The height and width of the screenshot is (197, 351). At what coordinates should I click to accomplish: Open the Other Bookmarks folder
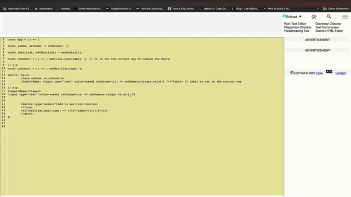(336, 9)
